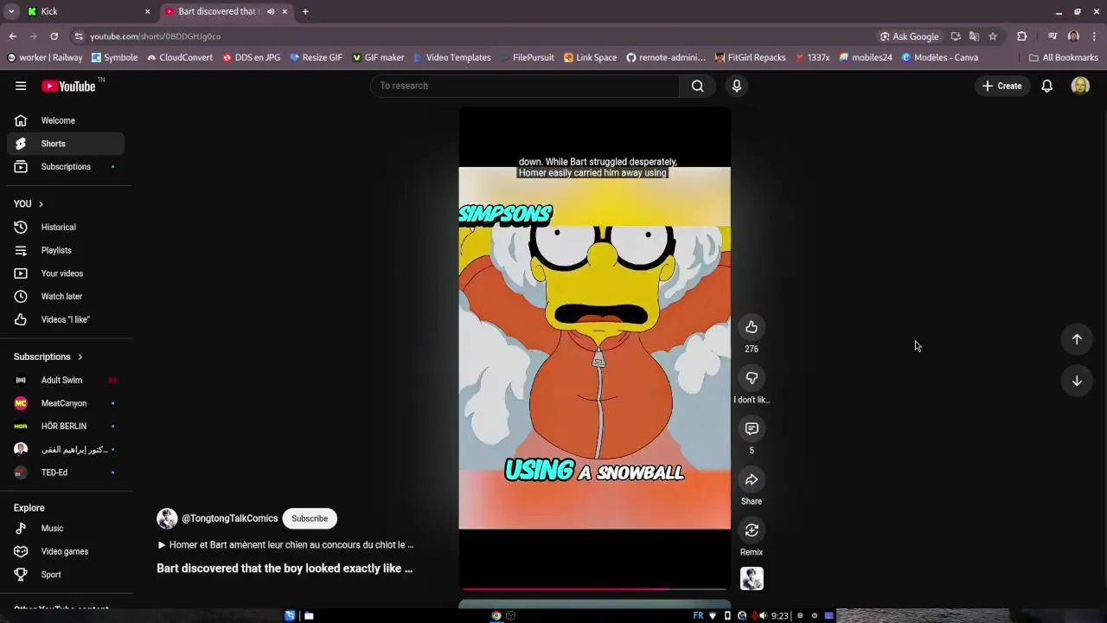
Task: Open the media controls icon
Action: pyautogui.click(x=1053, y=36)
